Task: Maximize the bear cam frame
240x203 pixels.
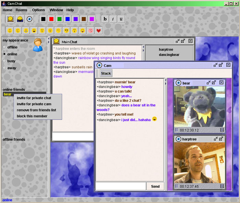Action: tap(214, 83)
